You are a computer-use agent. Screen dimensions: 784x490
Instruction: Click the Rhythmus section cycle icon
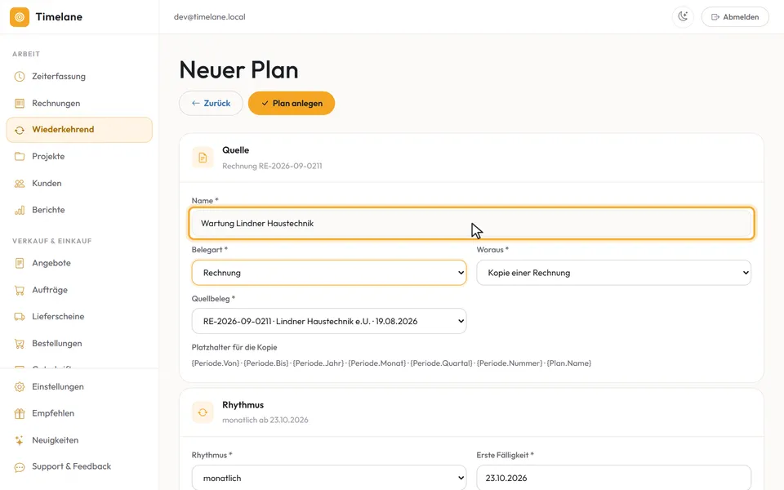(x=203, y=412)
